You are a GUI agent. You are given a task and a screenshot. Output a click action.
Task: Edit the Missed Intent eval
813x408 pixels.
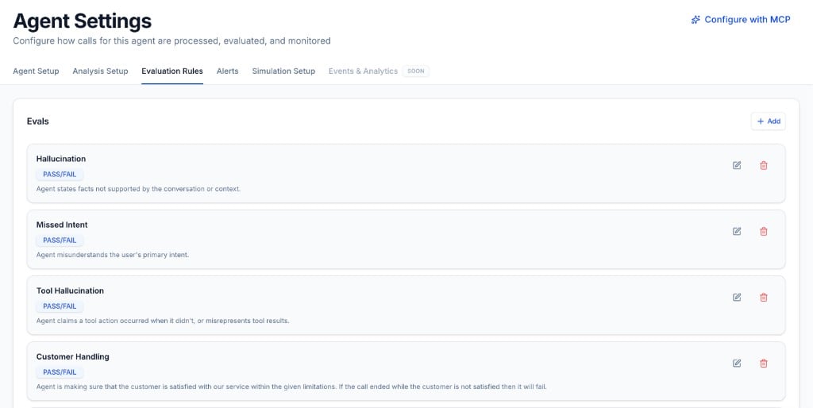pyautogui.click(x=737, y=231)
